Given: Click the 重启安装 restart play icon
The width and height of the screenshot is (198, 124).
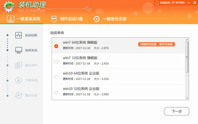Looking at the screenshot, I should [19, 95].
